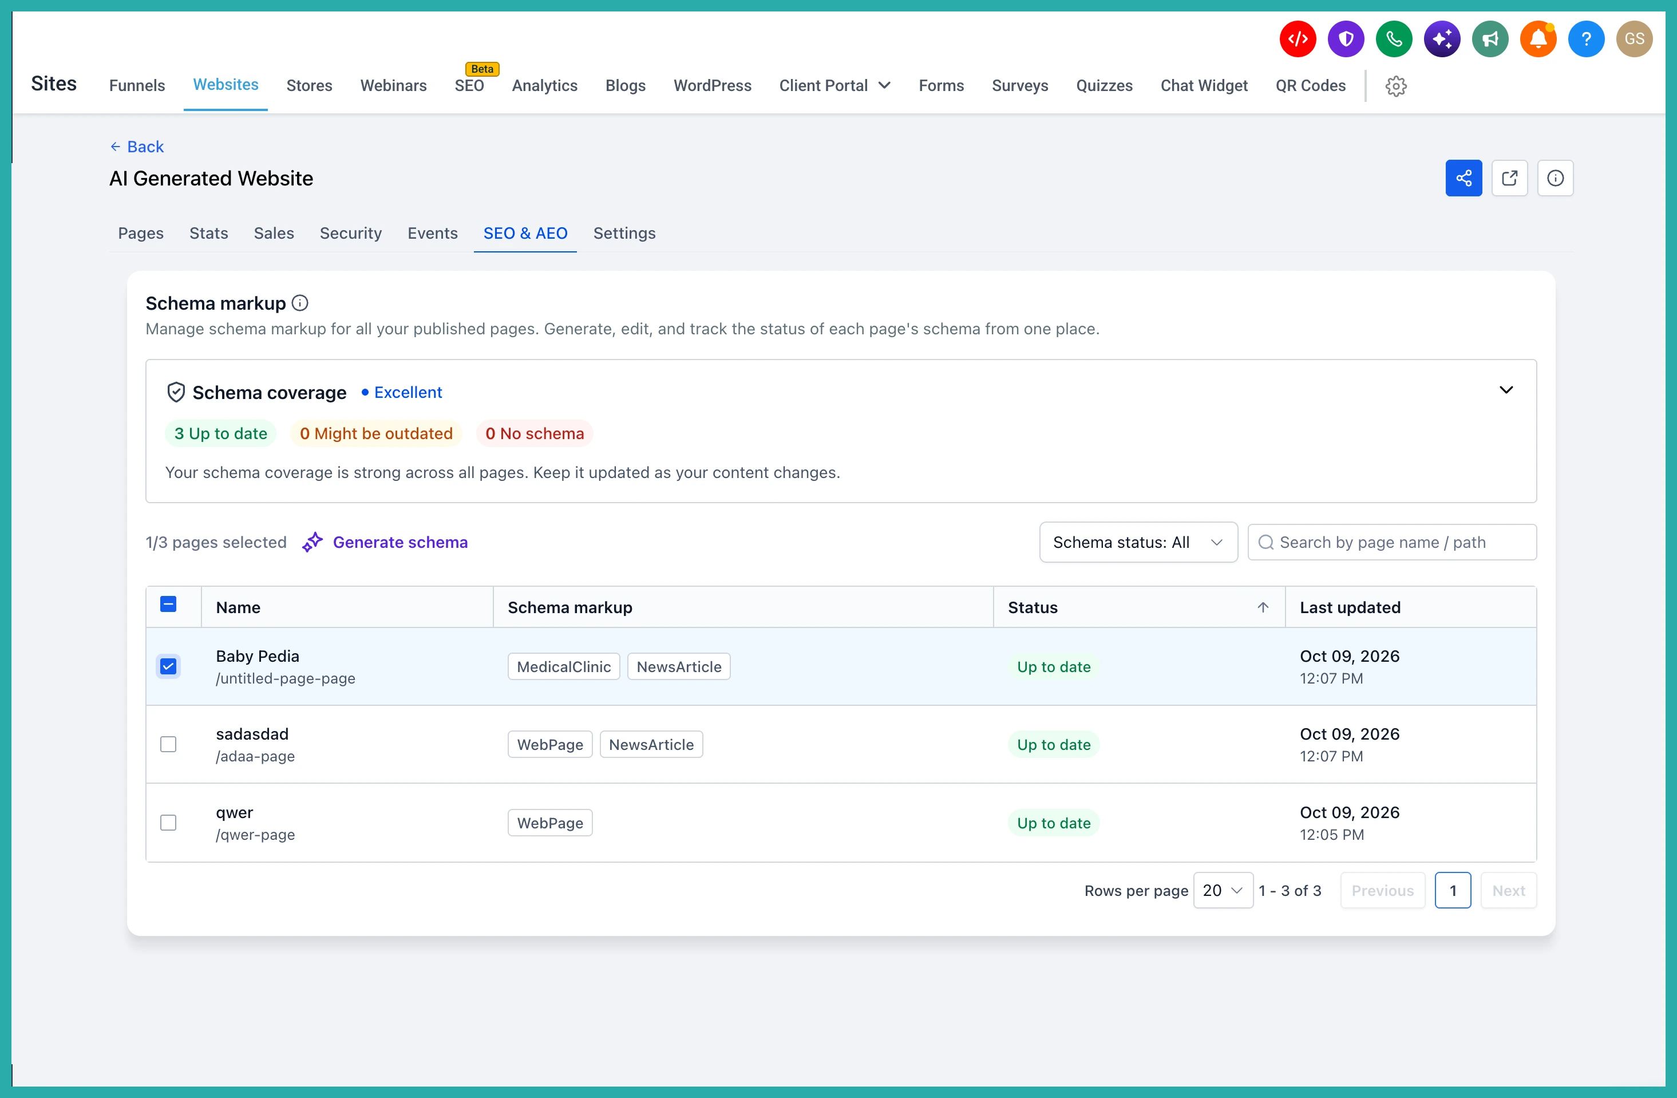Open the Schema status filter dropdown

1137,542
